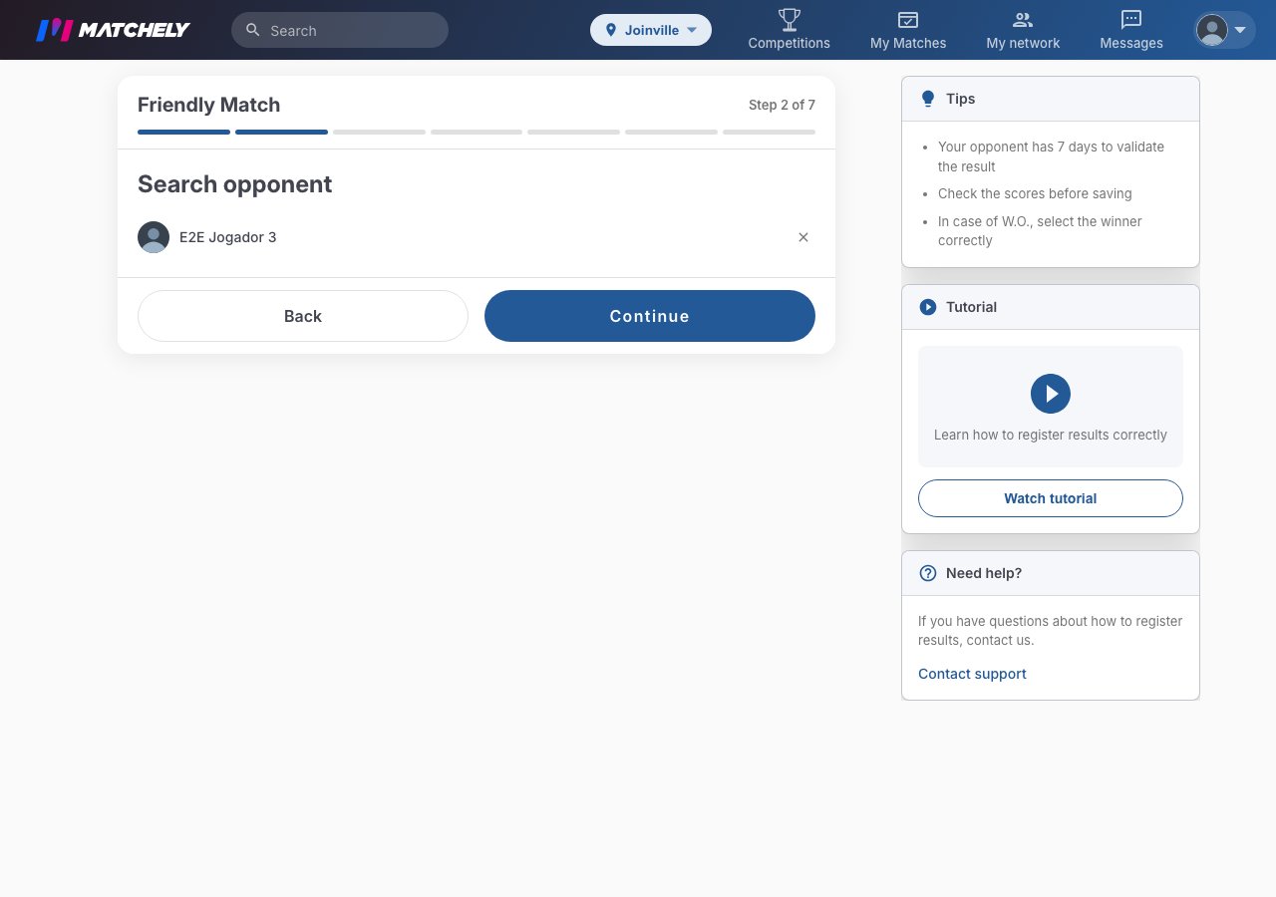Select the E2E Jogador 3 name
This screenshot has width=1276, height=897.
(228, 237)
